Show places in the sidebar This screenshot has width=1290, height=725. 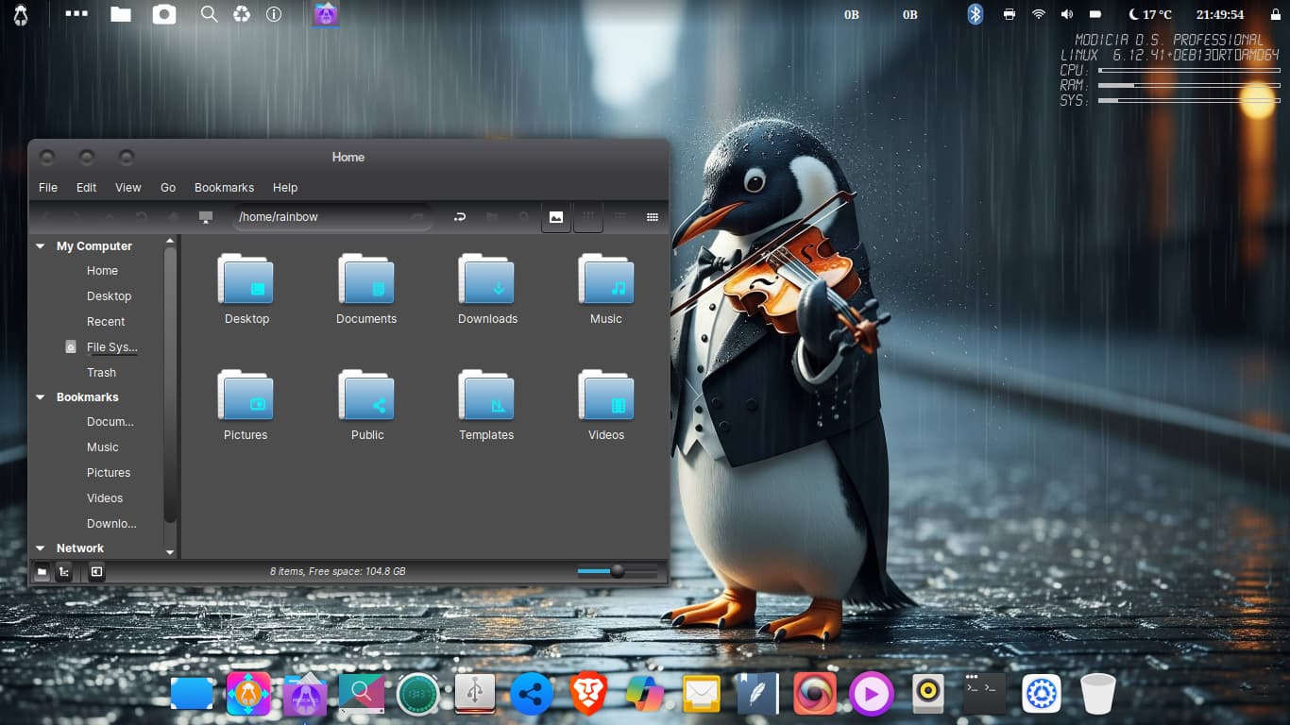[x=42, y=571]
